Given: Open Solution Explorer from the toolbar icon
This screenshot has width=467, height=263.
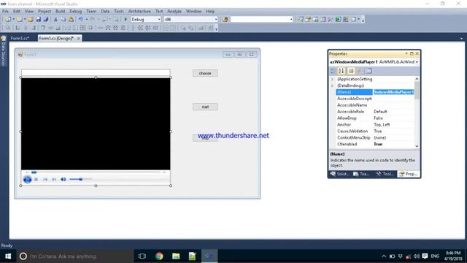Looking at the screenshot, I should click(x=301, y=20).
